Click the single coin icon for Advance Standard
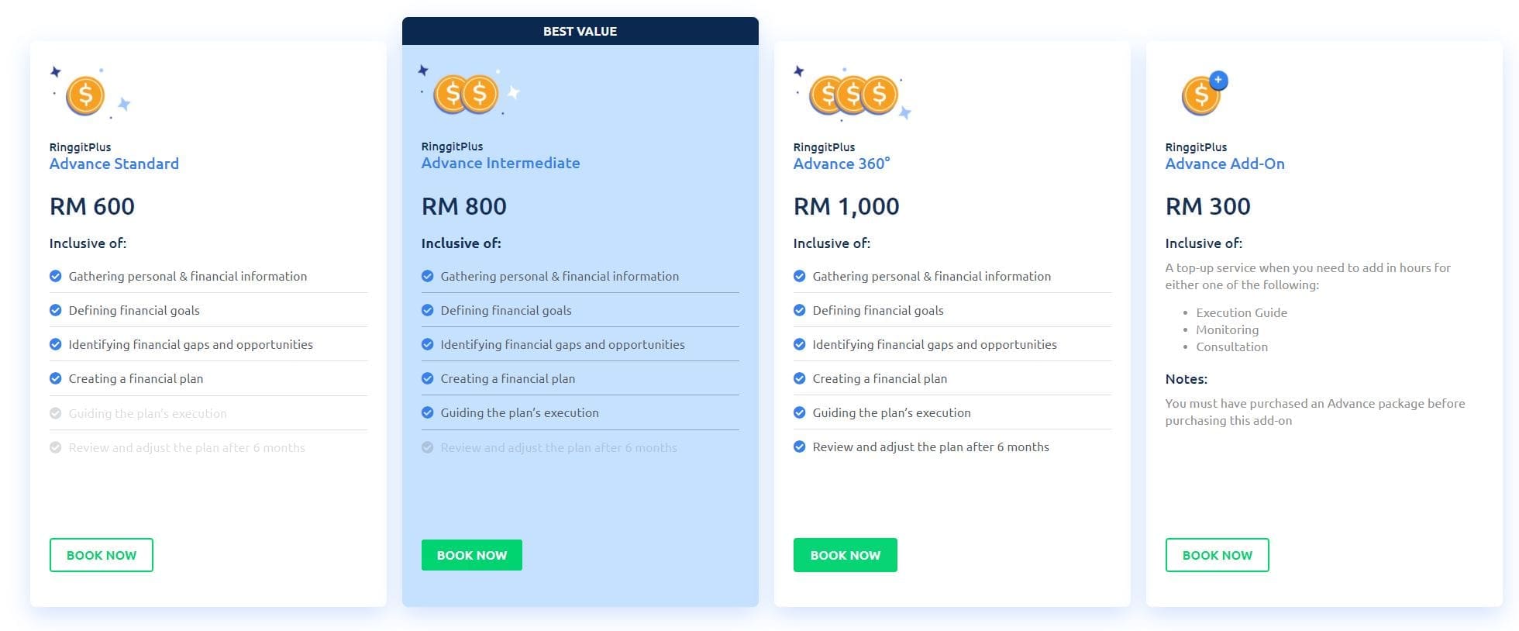This screenshot has height=631, width=1519. click(85, 96)
